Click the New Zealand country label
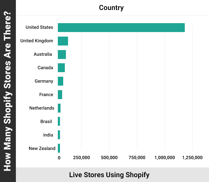 (x=42, y=149)
